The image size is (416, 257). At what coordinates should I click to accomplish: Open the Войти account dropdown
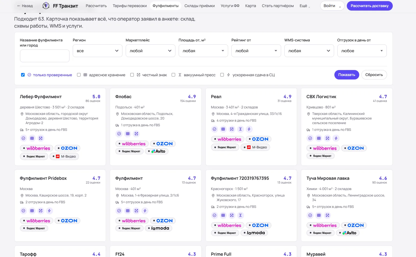(332, 6)
